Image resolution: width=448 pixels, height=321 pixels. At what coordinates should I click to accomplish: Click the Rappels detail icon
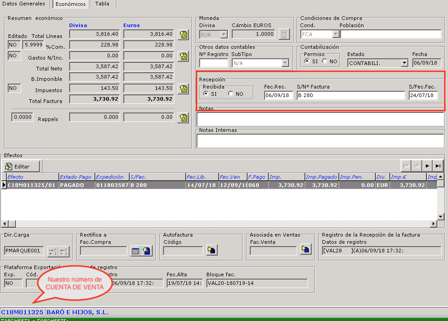pos(183,118)
